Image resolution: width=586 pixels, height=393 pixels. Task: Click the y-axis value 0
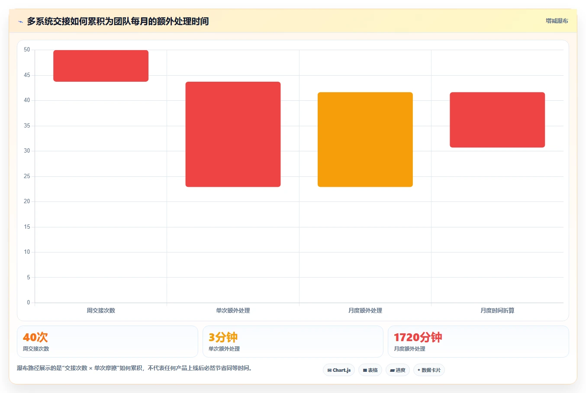point(29,303)
